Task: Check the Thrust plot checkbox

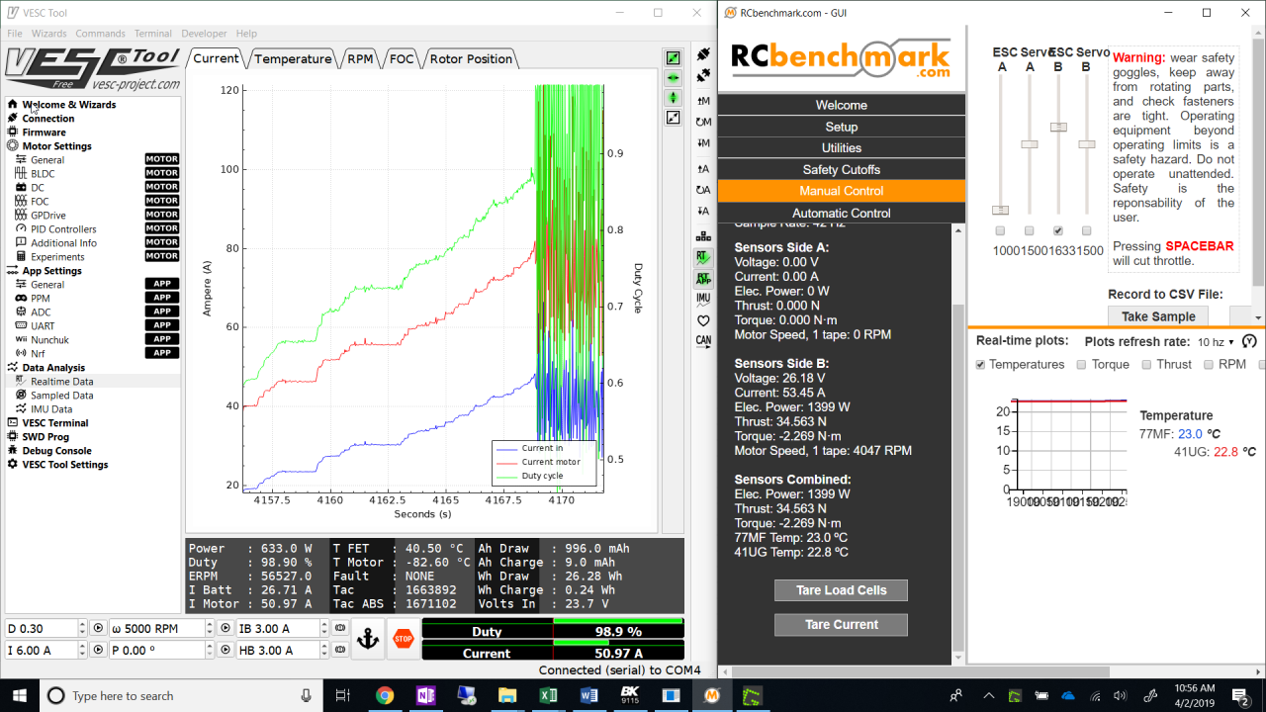Action: pyautogui.click(x=1146, y=365)
